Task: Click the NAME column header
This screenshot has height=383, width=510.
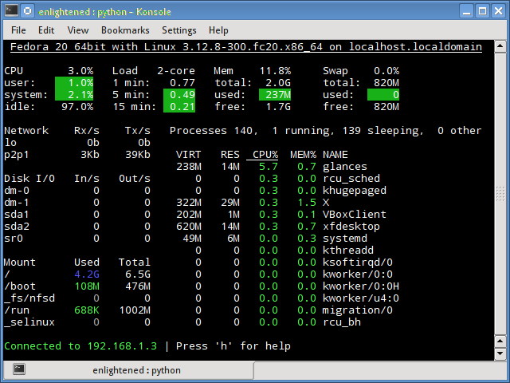Action: (335, 155)
